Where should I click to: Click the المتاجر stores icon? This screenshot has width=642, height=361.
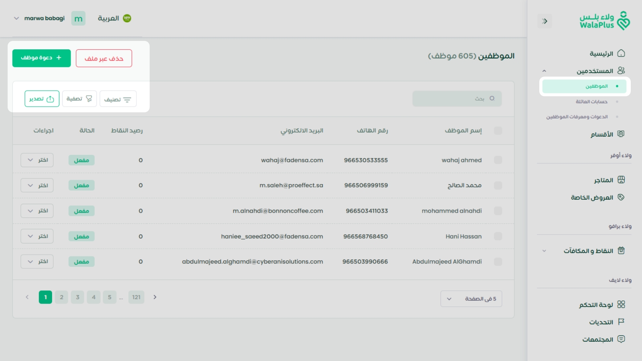click(x=621, y=180)
